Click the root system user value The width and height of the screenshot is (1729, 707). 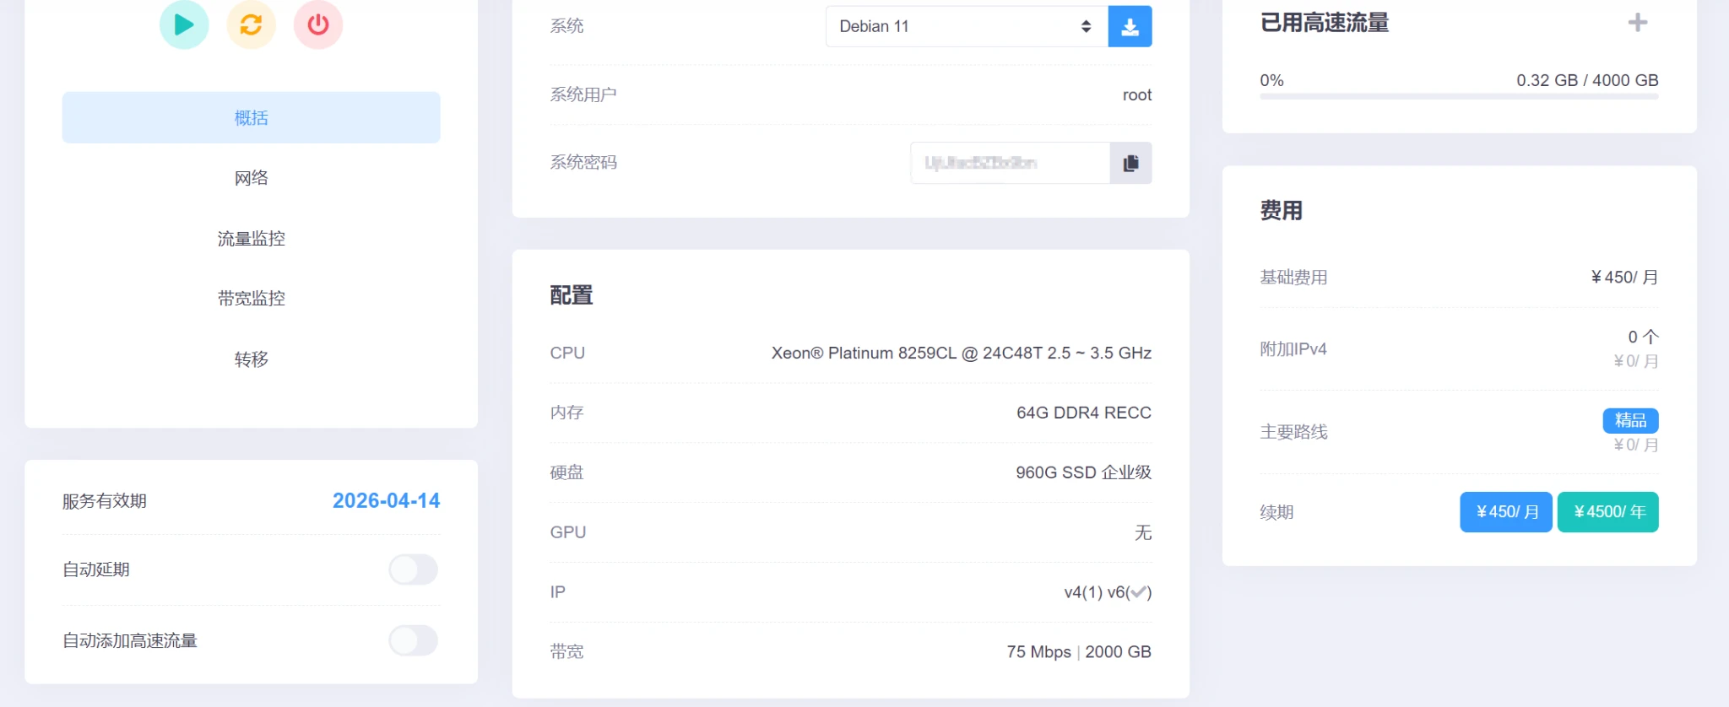[1137, 94]
